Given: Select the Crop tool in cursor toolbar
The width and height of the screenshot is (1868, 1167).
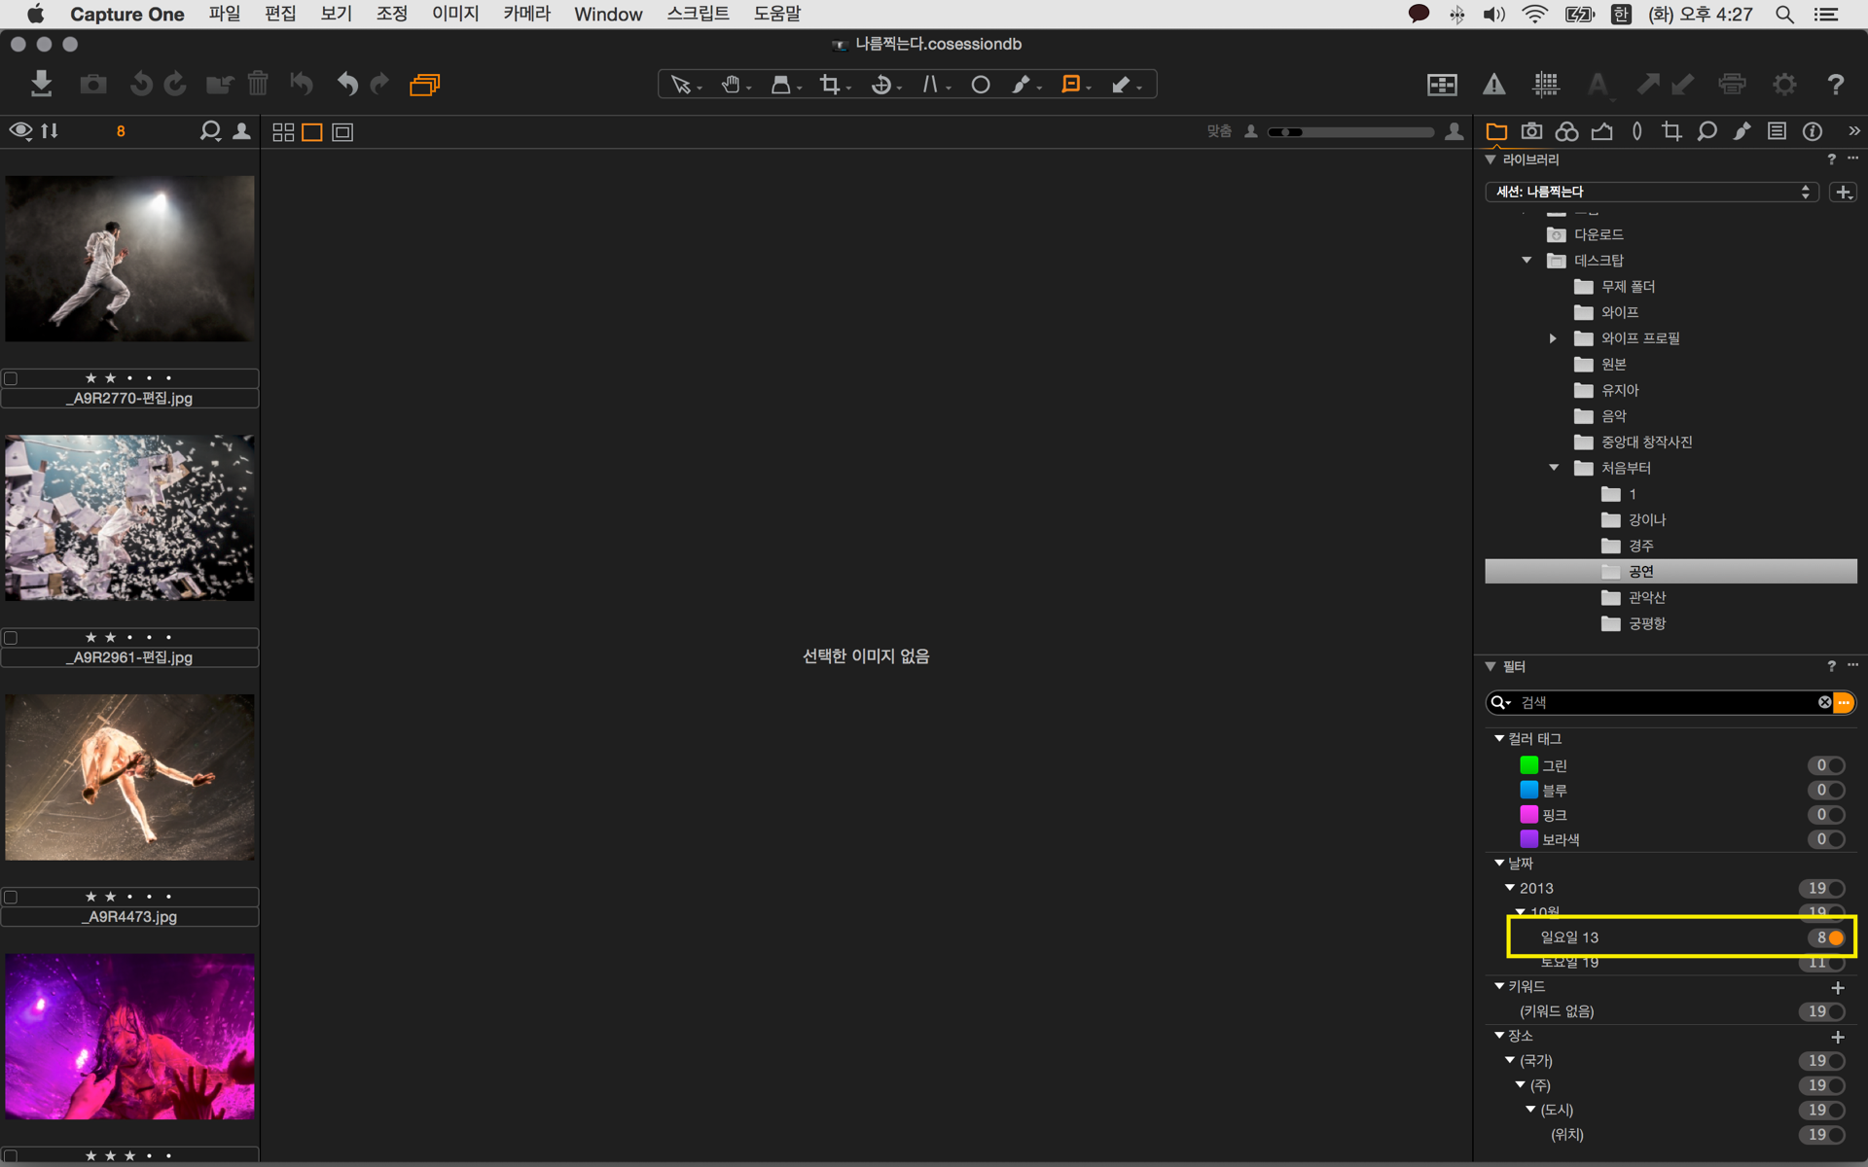Looking at the screenshot, I should tap(830, 85).
